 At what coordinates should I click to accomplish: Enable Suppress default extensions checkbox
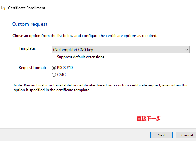54,57
